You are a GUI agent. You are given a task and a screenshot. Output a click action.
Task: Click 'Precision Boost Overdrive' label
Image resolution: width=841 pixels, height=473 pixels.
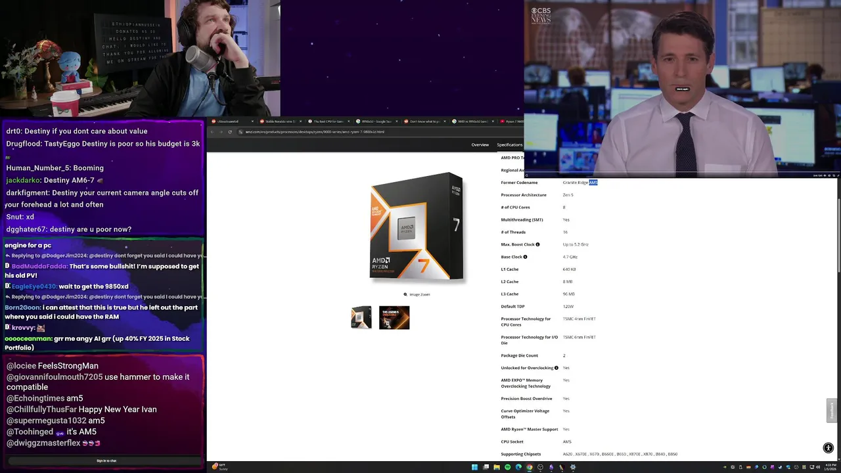tap(526, 399)
